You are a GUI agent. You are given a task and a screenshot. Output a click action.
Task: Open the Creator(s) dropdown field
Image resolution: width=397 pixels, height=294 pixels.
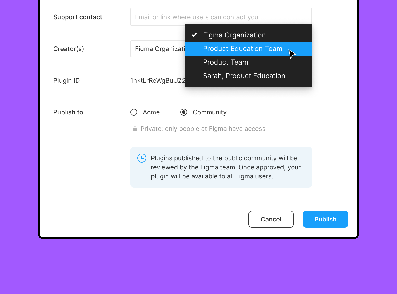(158, 49)
